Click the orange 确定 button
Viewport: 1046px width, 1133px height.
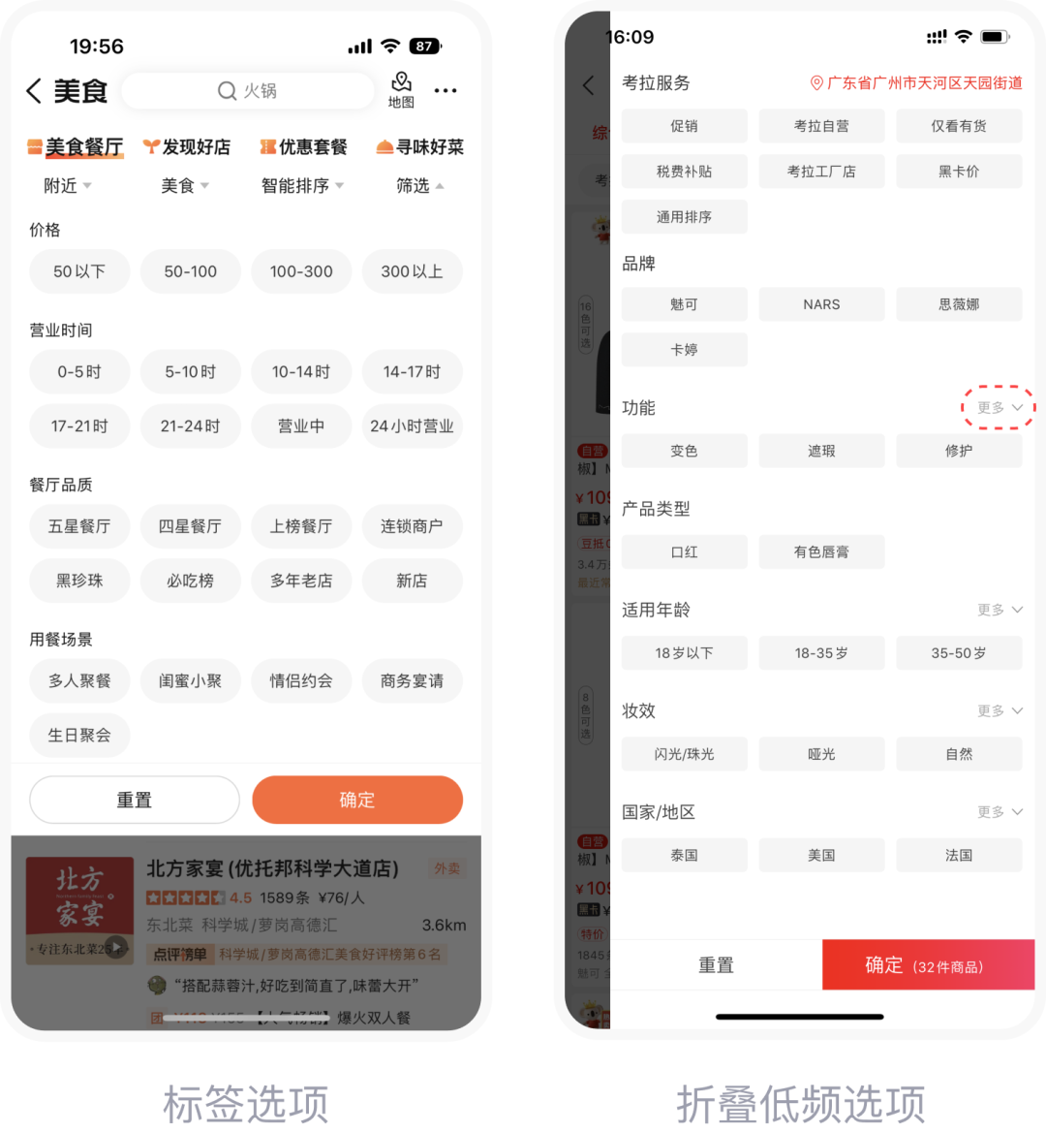pos(357,800)
